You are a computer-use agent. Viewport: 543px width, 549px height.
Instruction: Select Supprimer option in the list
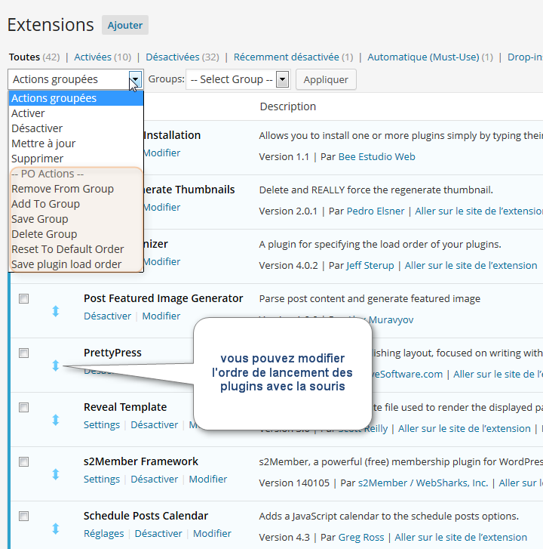76,159
